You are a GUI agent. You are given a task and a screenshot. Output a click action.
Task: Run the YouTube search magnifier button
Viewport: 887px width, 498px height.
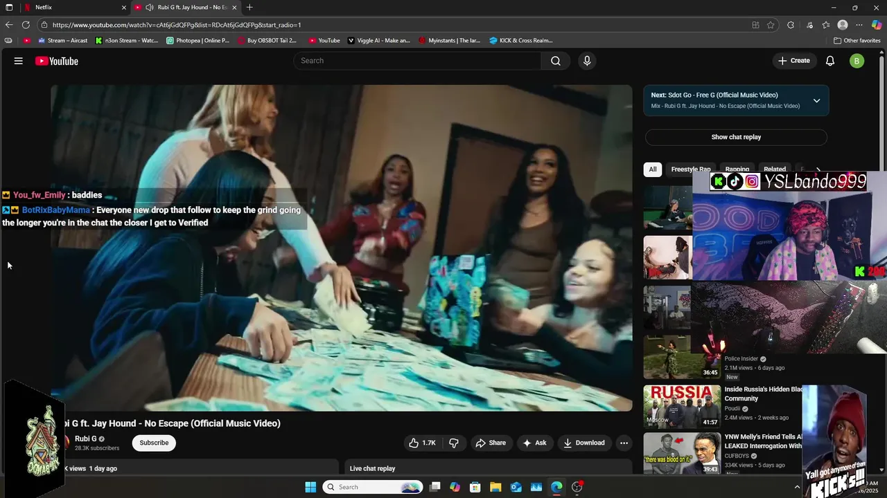556,61
